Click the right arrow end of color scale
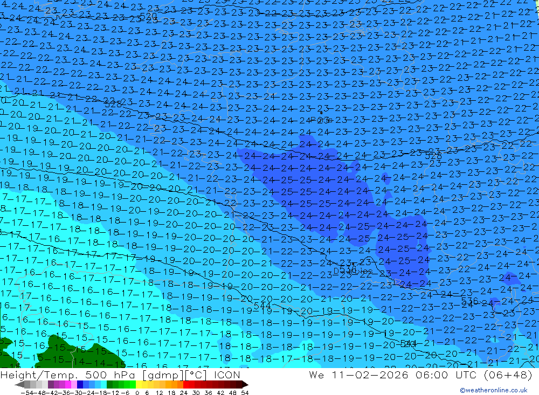The image size is (539, 395). point(245,384)
